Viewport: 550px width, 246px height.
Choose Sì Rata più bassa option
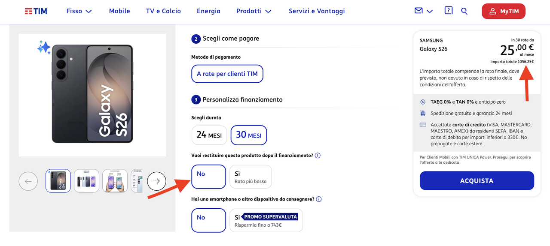251,177
